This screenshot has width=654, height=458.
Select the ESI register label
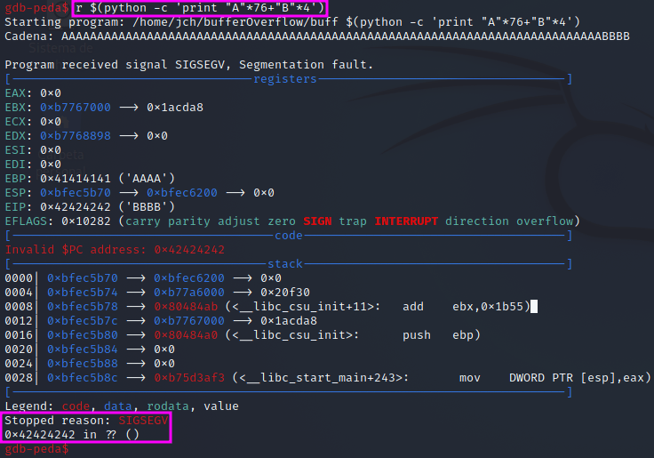tap(15, 150)
